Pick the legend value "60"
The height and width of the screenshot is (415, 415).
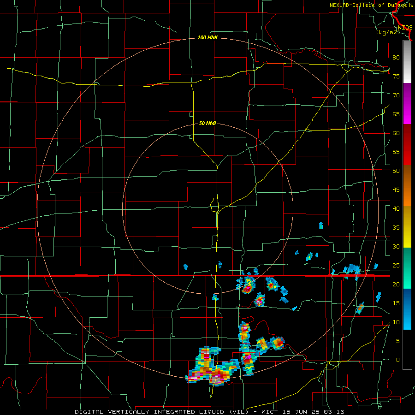click(396, 133)
